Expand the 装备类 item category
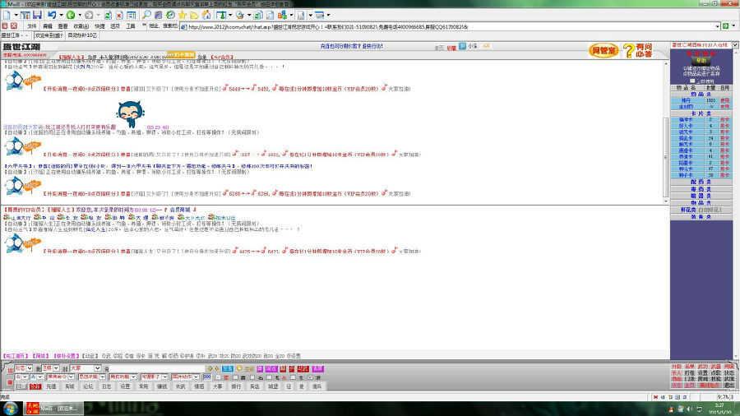The width and height of the screenshot is (740, 416). pos(701,217)
